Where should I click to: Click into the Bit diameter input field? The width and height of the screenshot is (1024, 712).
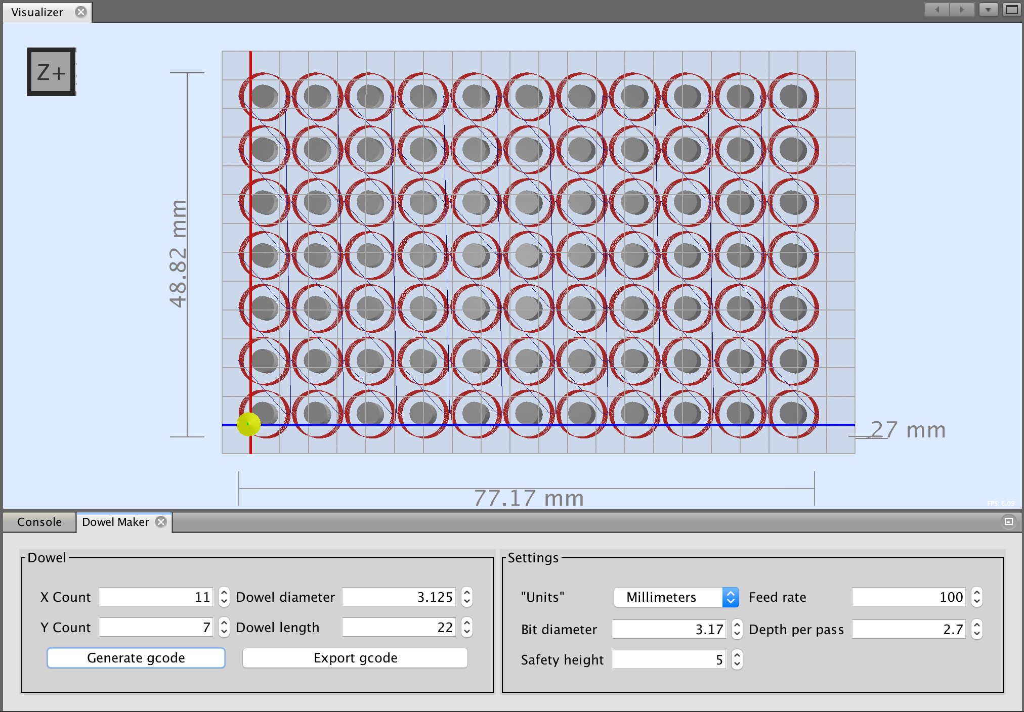pyautogui.click(x=669, y=629)
